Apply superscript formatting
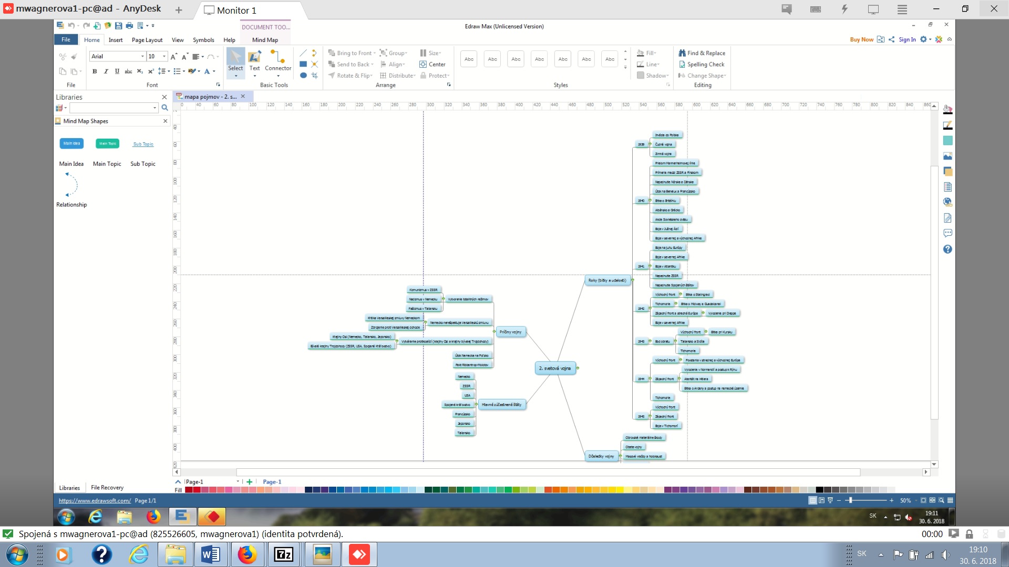This screenshot has width=1009, height=567. point(150,71)
